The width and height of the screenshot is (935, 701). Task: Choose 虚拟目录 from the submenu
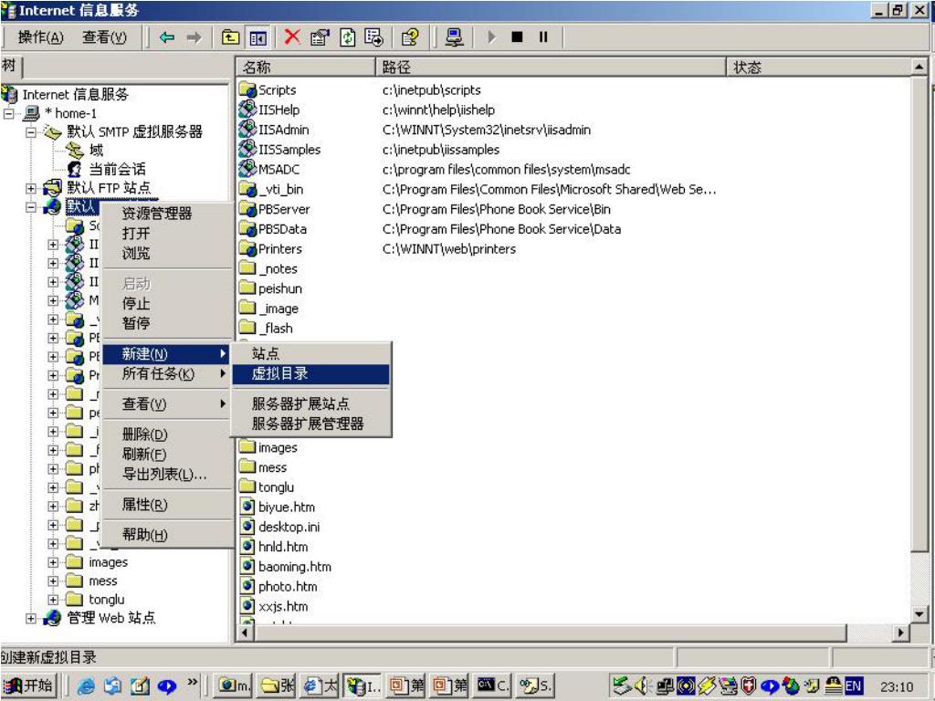310,373
